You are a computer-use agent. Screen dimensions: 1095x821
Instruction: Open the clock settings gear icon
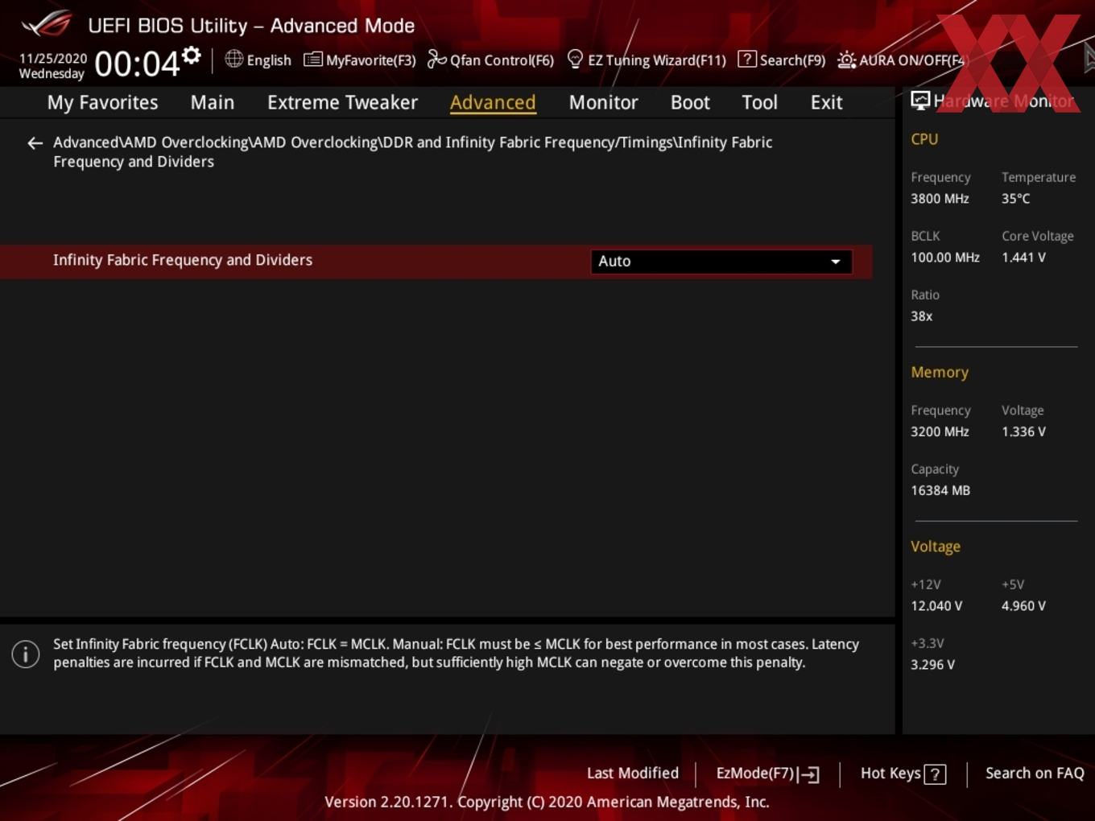coord(192,55)
